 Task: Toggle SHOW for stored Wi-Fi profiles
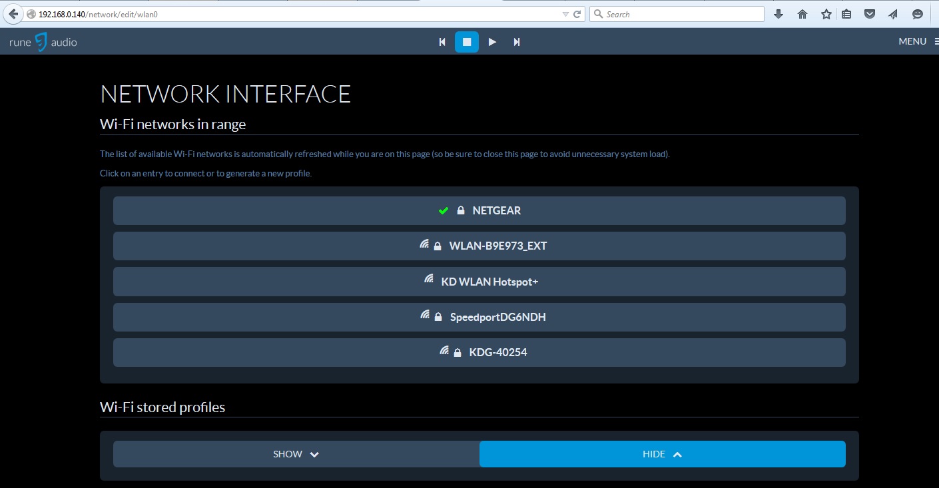[296, 454]
